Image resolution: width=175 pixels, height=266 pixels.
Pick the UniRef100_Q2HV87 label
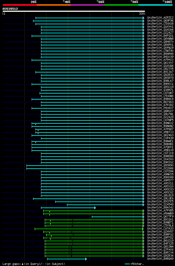coord(160,232)
